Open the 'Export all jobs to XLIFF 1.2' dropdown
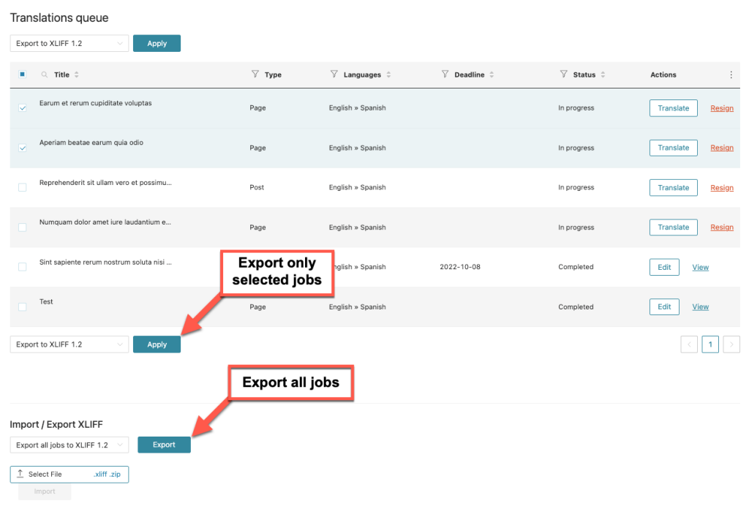The image size is (749, 509). [x=69, y=444]
